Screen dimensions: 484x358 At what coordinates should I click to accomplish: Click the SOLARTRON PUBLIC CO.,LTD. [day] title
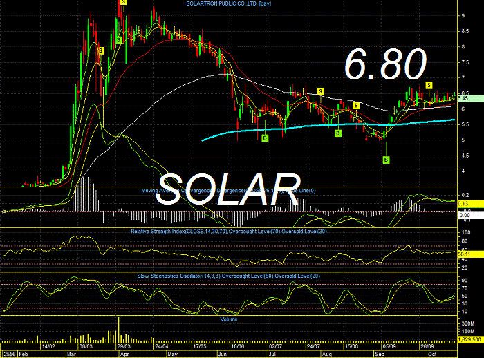tap(229, 3)
